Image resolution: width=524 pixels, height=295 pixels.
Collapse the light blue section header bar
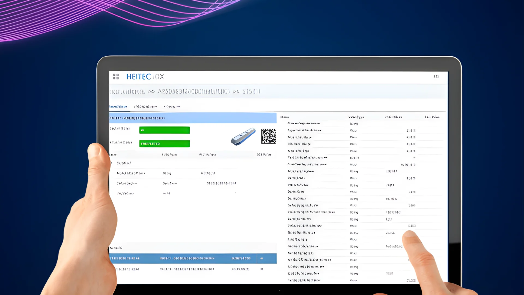click(x=193, y=118)
